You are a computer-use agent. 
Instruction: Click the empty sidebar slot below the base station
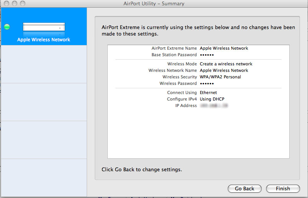tap(44, 64)
